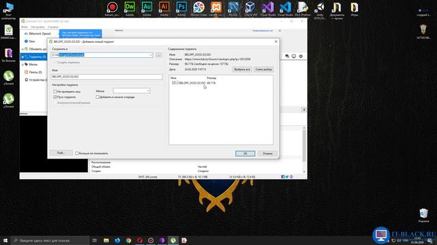This screenshot has width=437, height=245.
Task: Toggle 'Не проверять хеш' checkbox
Action: pos(55,91)
